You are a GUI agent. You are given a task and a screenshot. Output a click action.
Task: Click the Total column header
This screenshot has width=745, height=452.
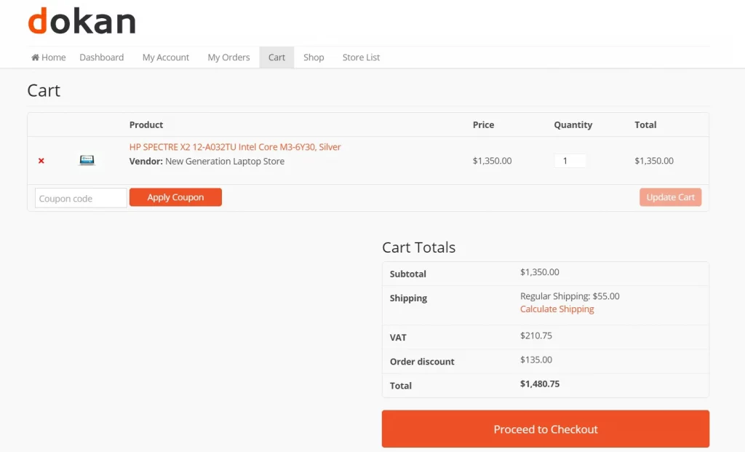click(645, 124)
